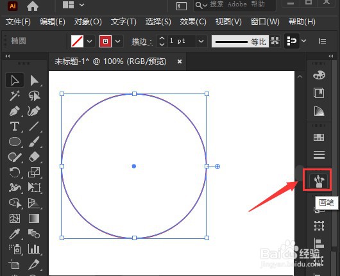
Task: Select the Eraser tool
Action: pyautogui.click(x=34, y=157)
